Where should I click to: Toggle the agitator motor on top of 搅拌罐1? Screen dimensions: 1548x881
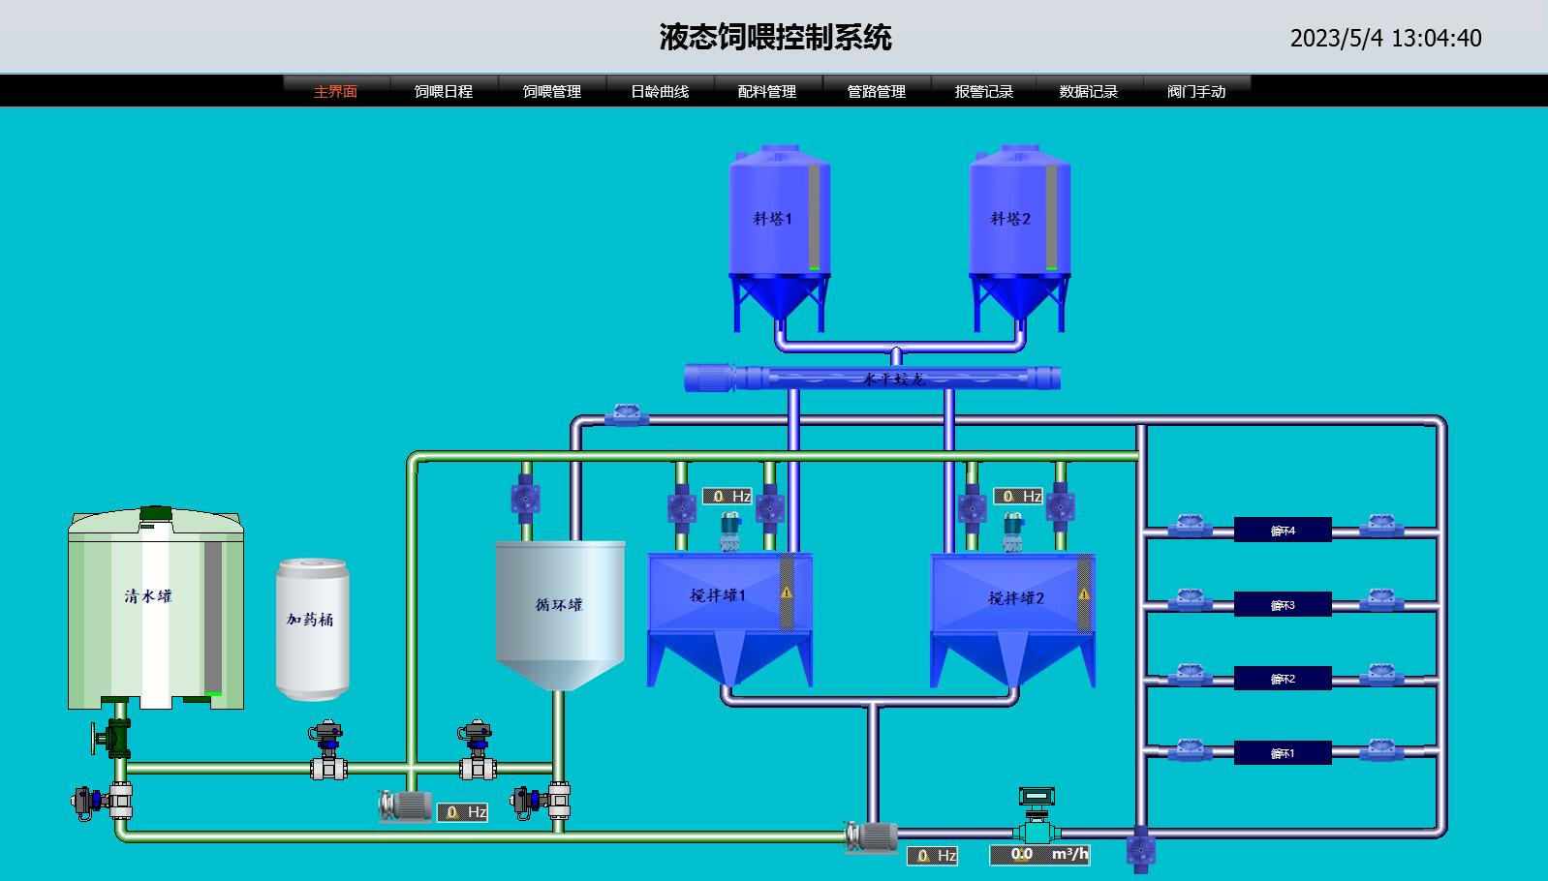[729, 531]
